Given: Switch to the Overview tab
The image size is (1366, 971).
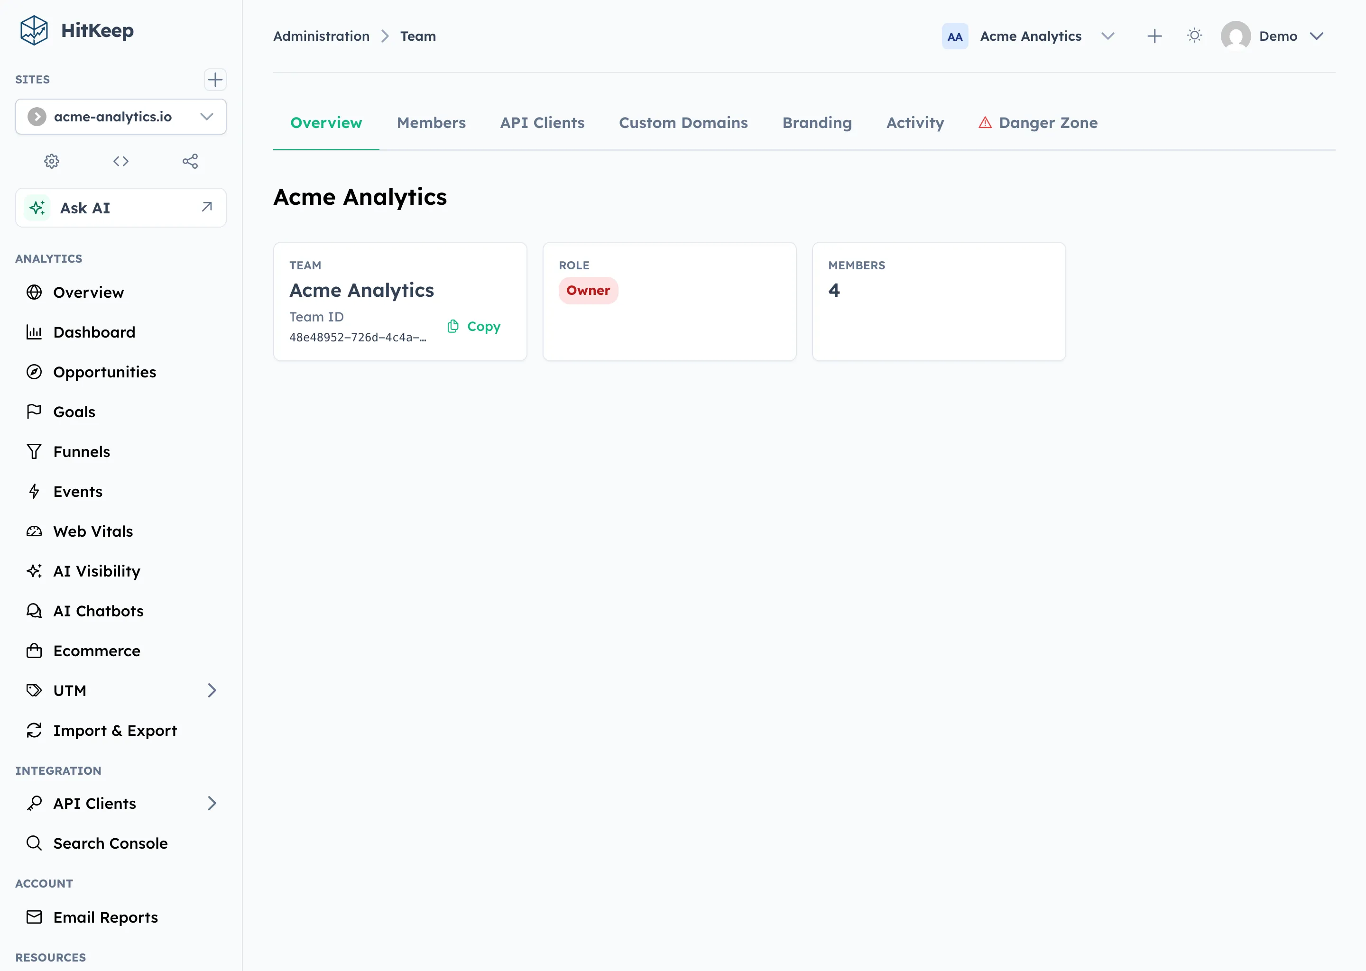Looking at the screenshot, I should tap(326, 123).
